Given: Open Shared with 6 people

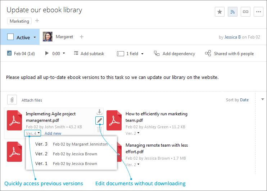Looking at the screenshot, I should tap(229, 54).
